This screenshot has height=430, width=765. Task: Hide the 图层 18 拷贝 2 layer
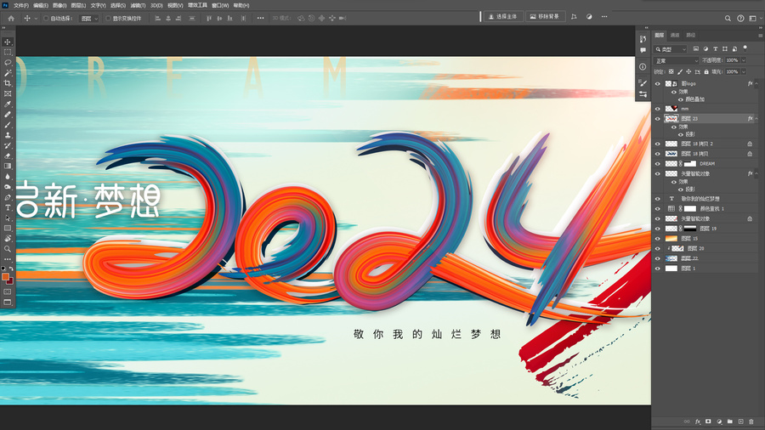tap(658, 144)
